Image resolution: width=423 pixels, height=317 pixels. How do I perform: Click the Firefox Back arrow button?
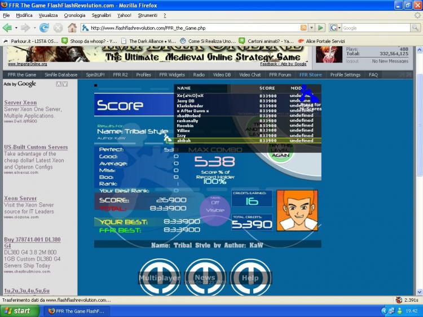tap(7, 28)
